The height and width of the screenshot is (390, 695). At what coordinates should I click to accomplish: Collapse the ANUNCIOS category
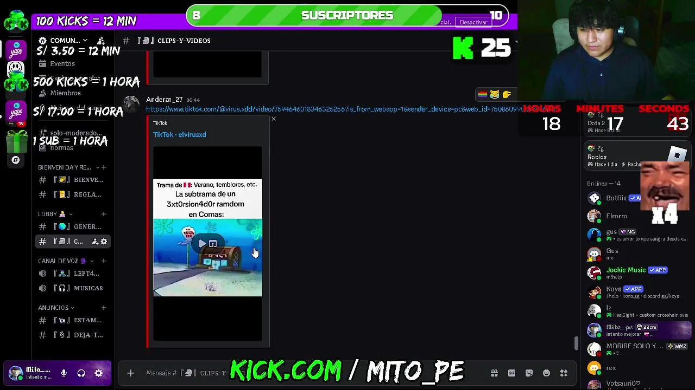click(x=56, y=308)
